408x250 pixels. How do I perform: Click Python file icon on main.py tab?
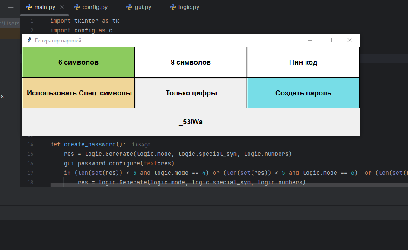(29, 7)
